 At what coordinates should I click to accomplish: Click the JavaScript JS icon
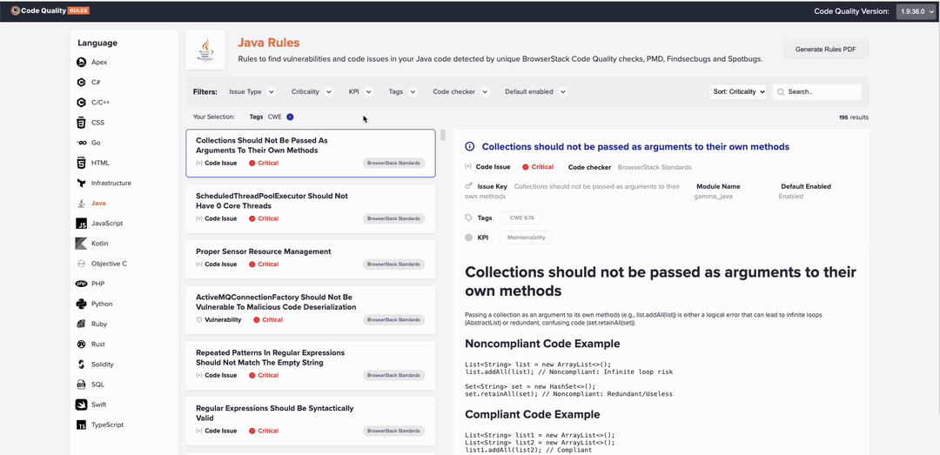tap(81, 223)
